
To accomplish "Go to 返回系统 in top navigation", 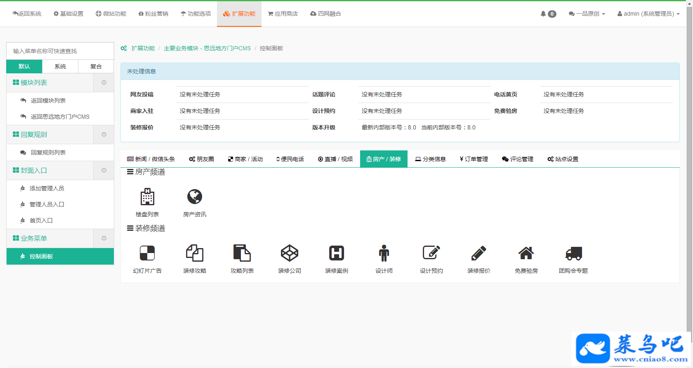I will [27, 14].
